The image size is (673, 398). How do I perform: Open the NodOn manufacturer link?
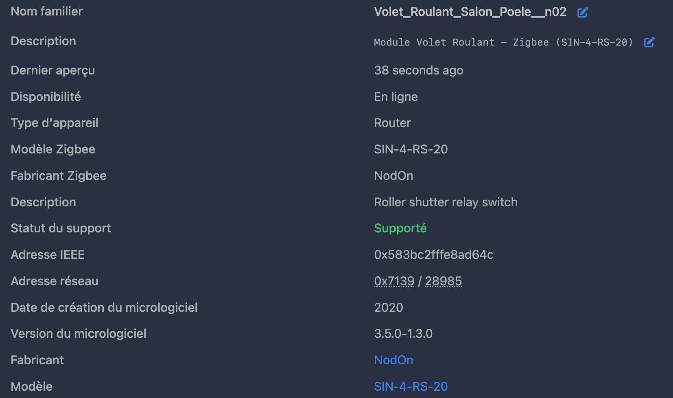tap(393, 360)
